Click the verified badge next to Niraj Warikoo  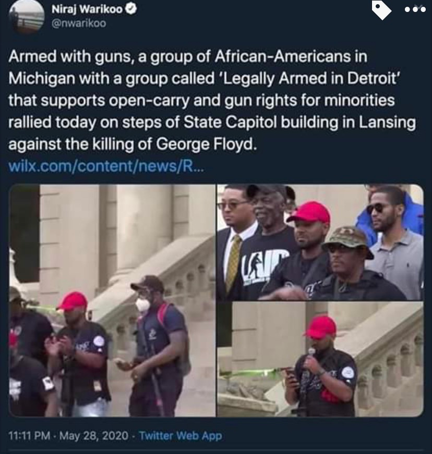point(131,9)
